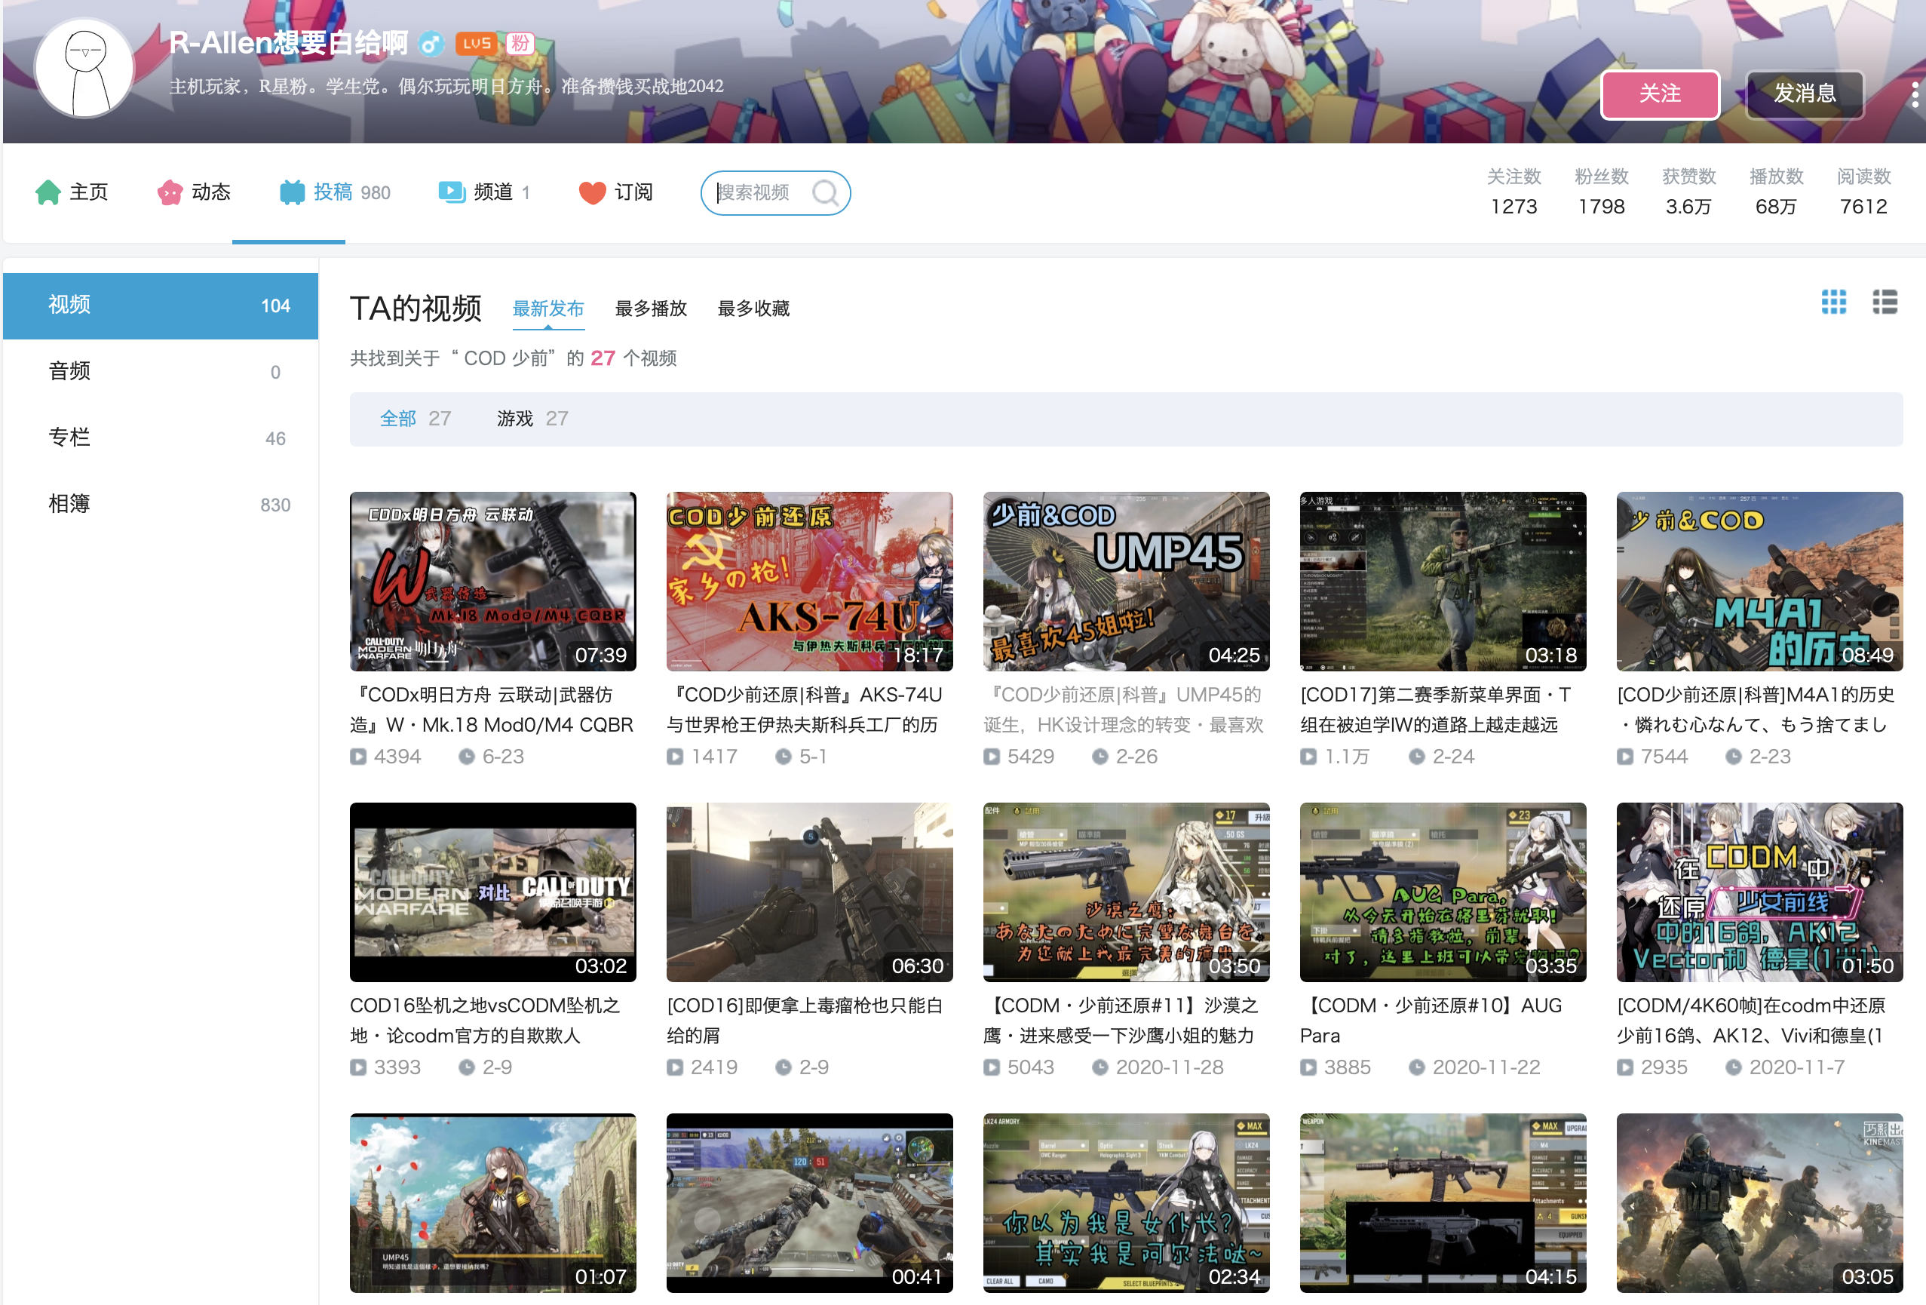Viewport: 1926px width, 1305px height.
Task: Click the pink 粉 fan badge
Action: click(520, 43)
